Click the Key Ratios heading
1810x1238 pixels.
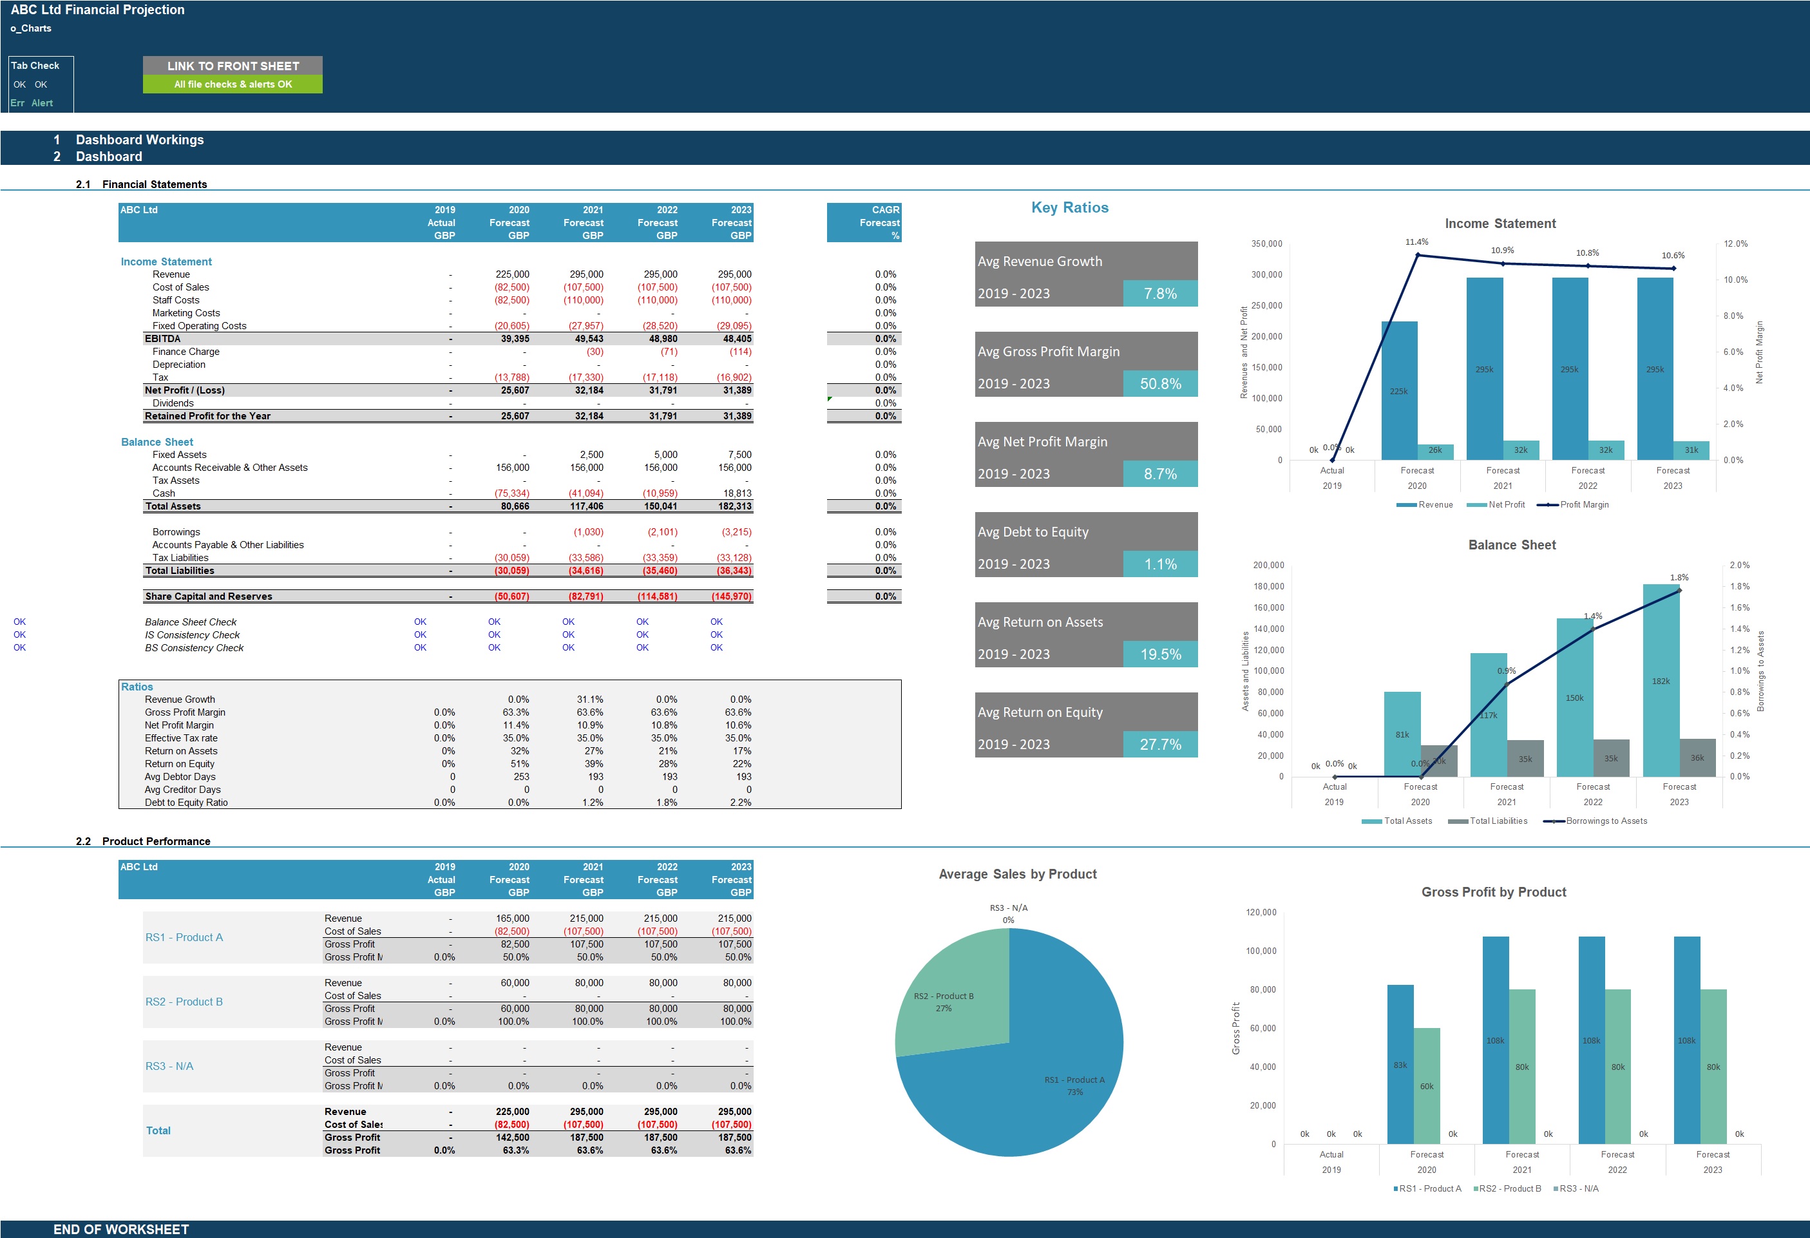tap(1069, 208)
